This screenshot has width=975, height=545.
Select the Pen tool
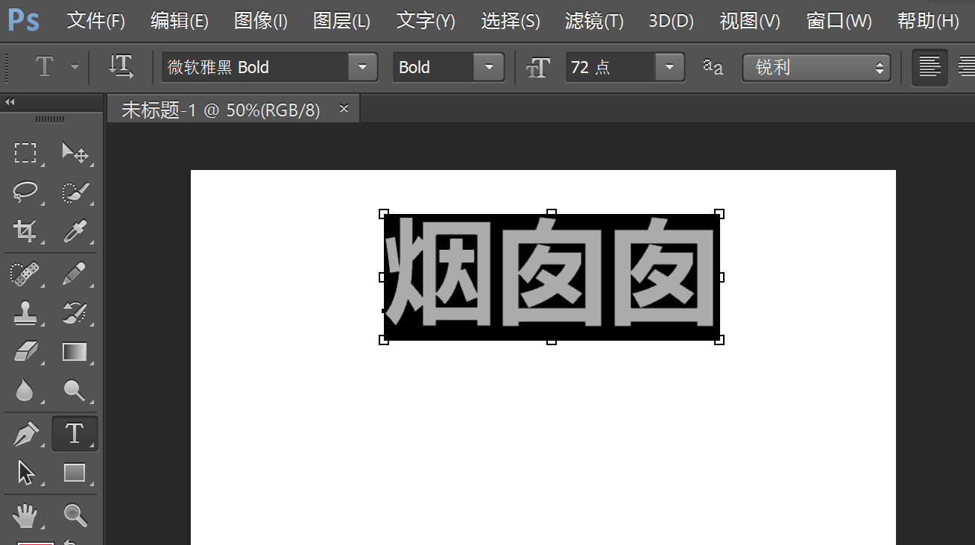coord(25,433)
